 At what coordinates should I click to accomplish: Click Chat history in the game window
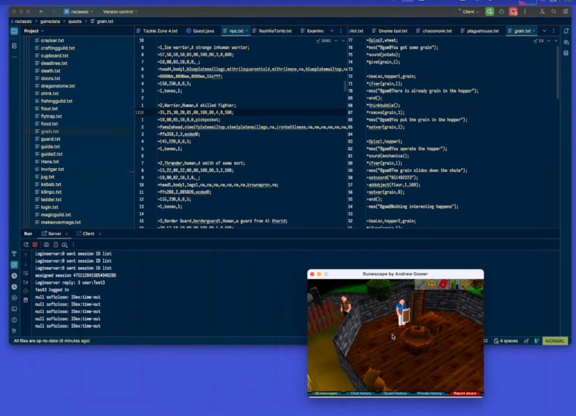coord(361,393)
